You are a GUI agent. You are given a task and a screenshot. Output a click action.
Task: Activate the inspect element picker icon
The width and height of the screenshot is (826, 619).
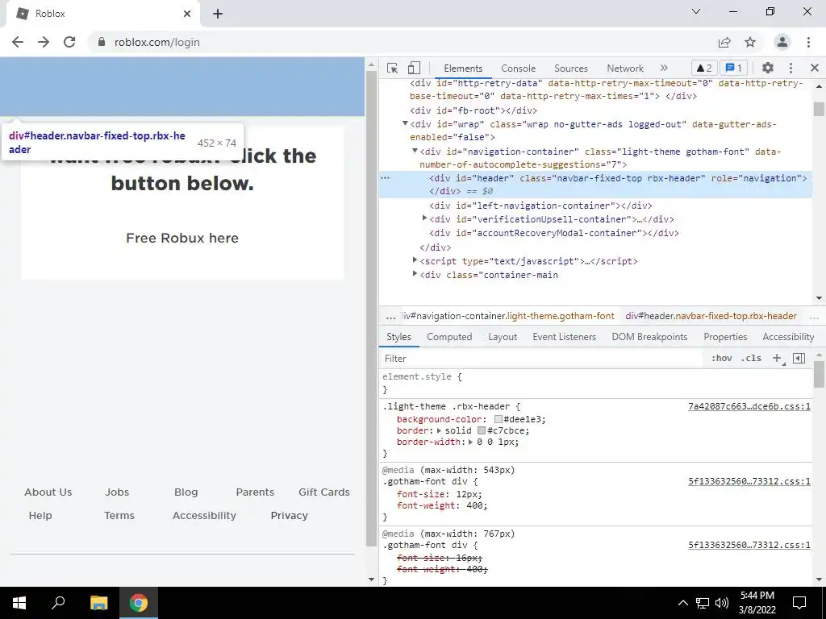392,68
